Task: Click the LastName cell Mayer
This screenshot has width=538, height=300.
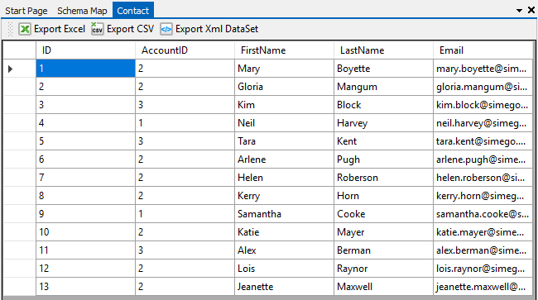Action: 383,232
